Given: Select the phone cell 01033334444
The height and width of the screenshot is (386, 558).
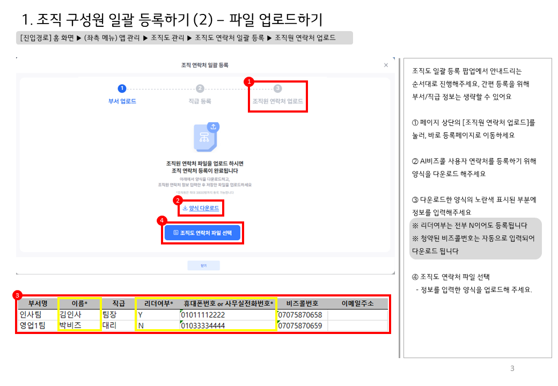Looking at the screenshot, I should coord(227,325).
